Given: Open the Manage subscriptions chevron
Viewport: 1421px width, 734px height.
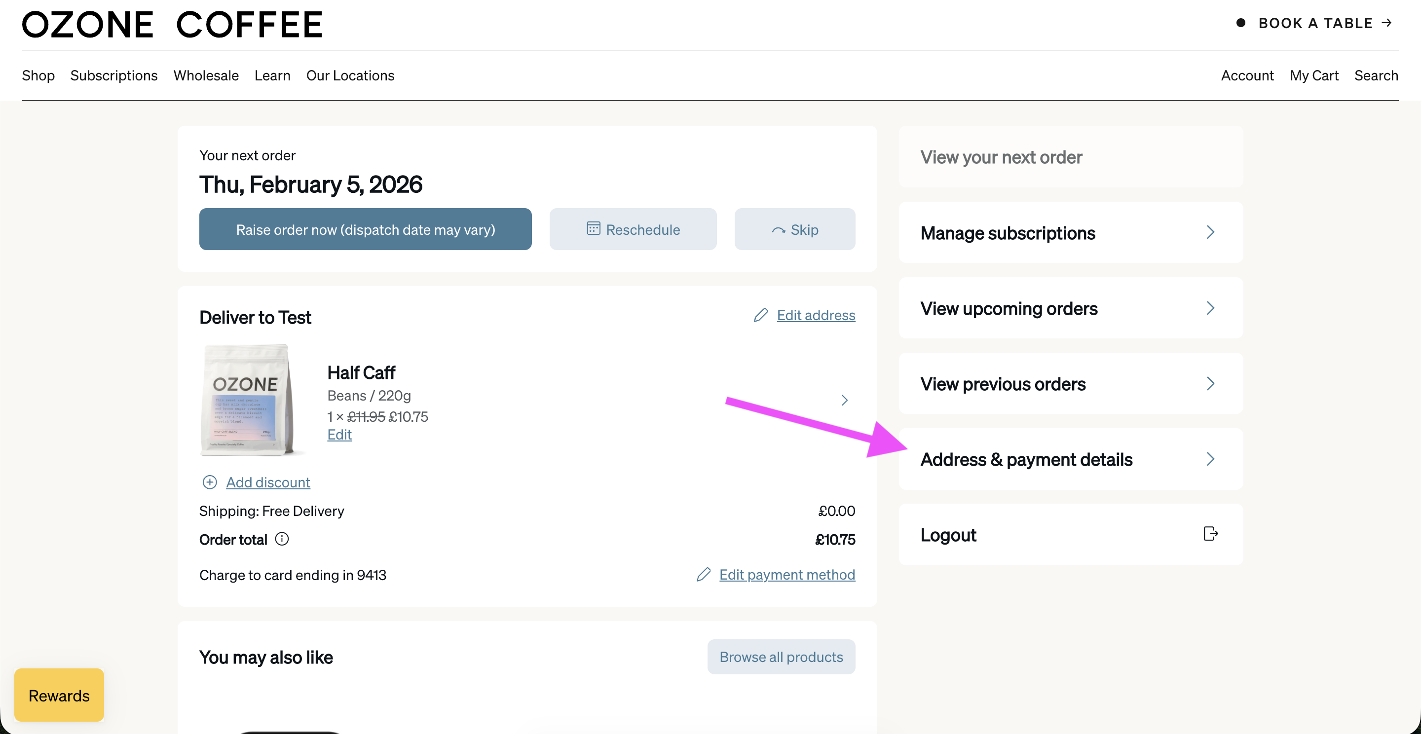Looking at the screenshot, I should tap(1210, 232).
